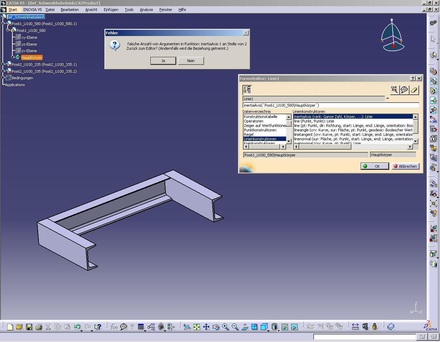Viewport: 440px width, 342px height.
Task: Click Nein in the Fehler dialog
Action: click(x=191, y=61)
